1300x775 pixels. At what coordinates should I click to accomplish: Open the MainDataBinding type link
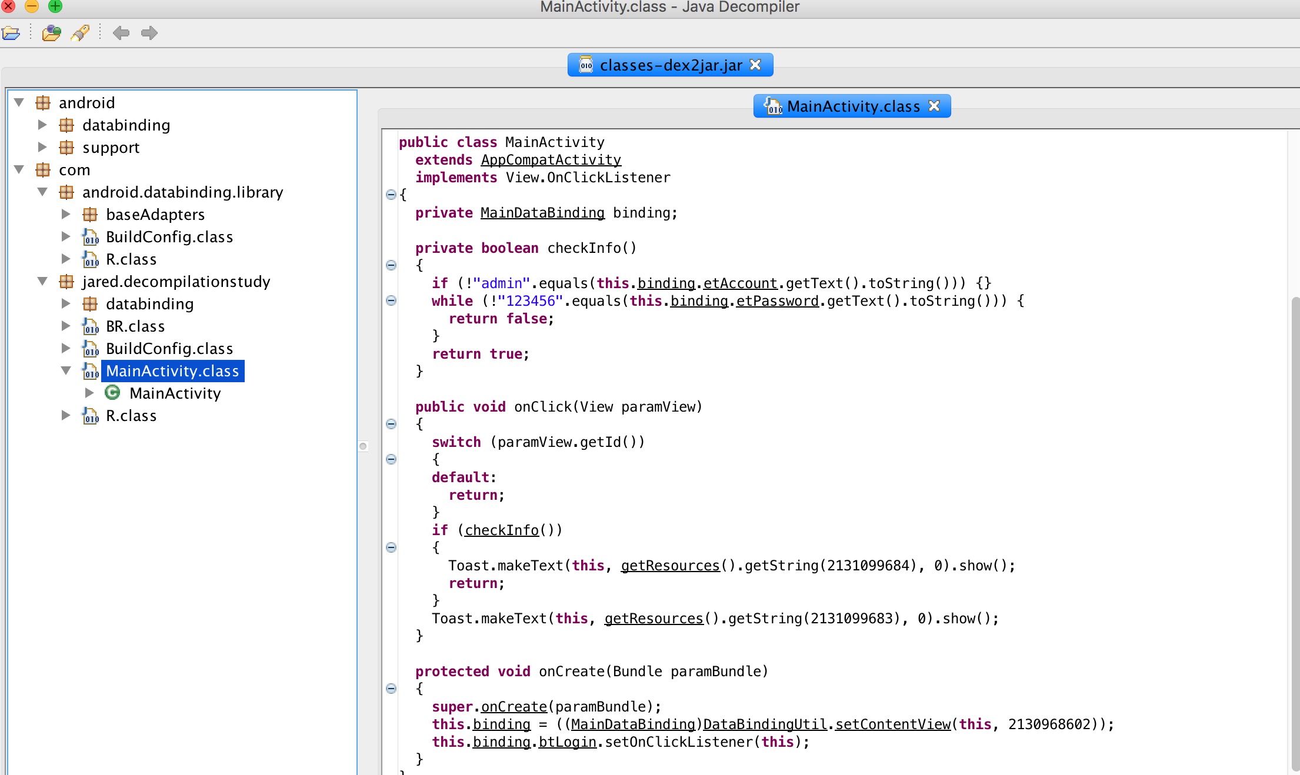tap(542, 213)
